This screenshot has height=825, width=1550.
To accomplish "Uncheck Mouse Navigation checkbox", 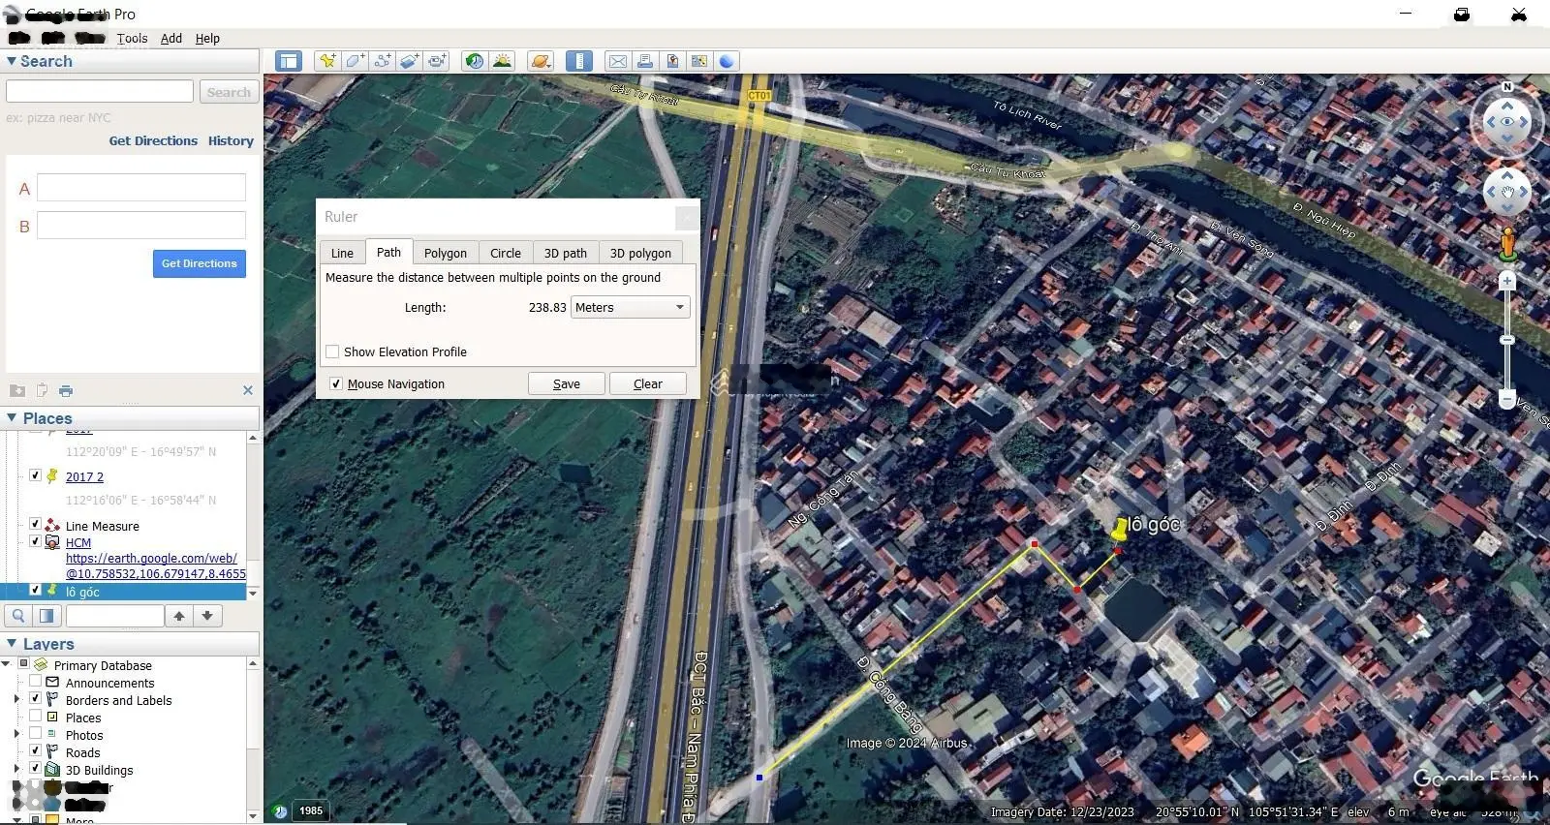I will [335, 383].
